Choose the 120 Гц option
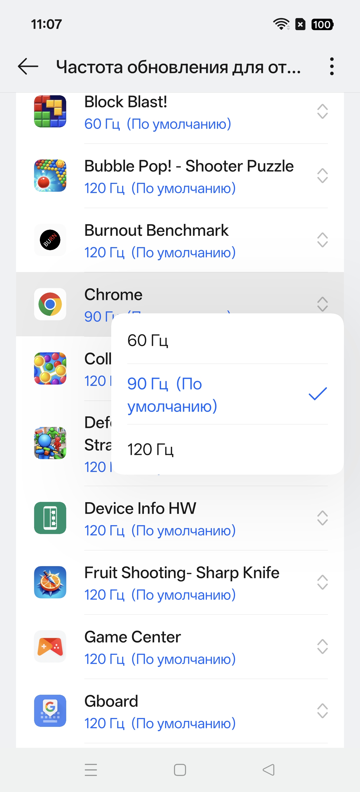The height and width of the screenshot is (792, 360). (x=227, y=449)
